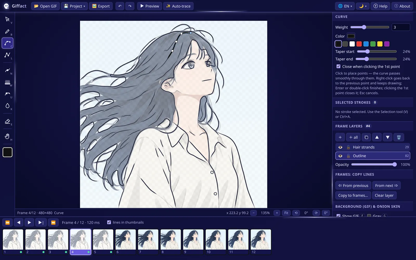This screenshot has height=260, width=416.
Task: Pick the droplet tool marked K
Action: [8, 106]
